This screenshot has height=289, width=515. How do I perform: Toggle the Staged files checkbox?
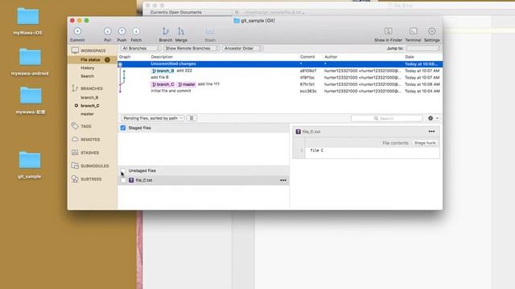pos(123,128)
